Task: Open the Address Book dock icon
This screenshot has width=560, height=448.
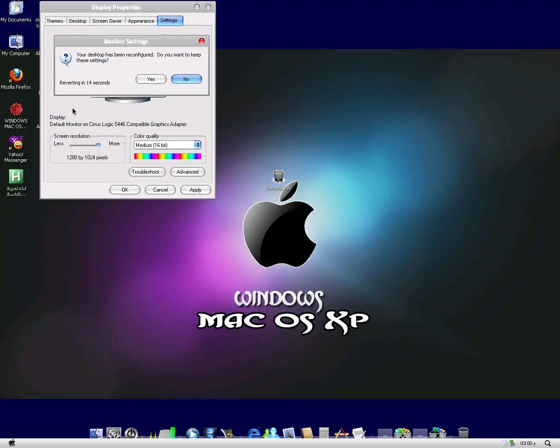Action: [x=306, y=433]
